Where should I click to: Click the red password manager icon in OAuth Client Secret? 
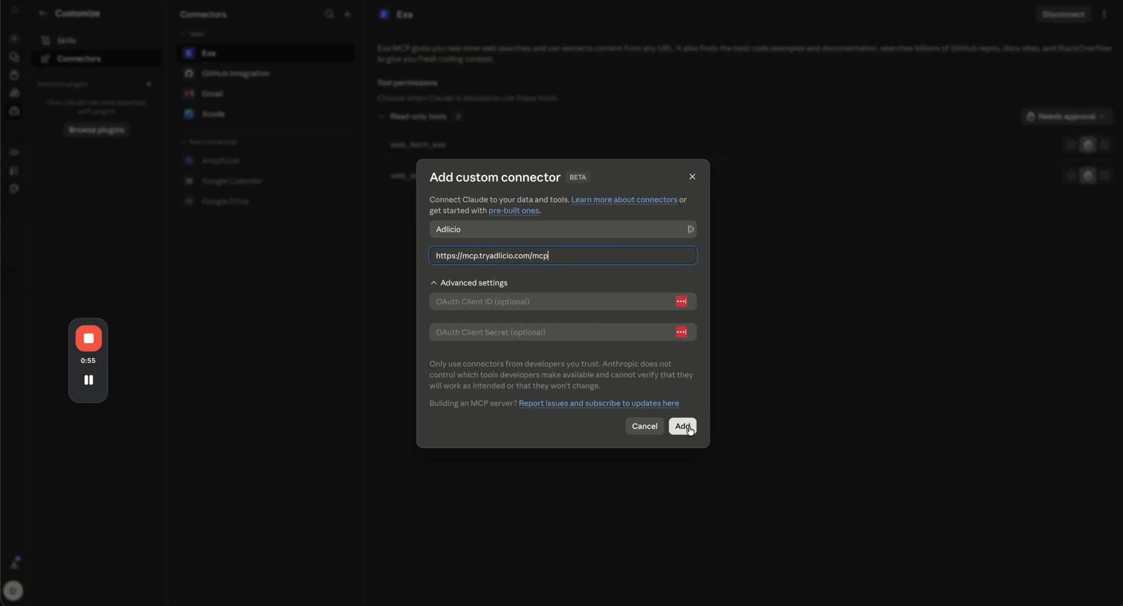tap(681, 332)
